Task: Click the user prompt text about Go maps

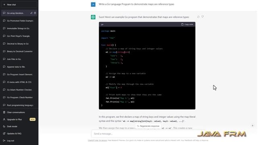Action: point(136,4)
